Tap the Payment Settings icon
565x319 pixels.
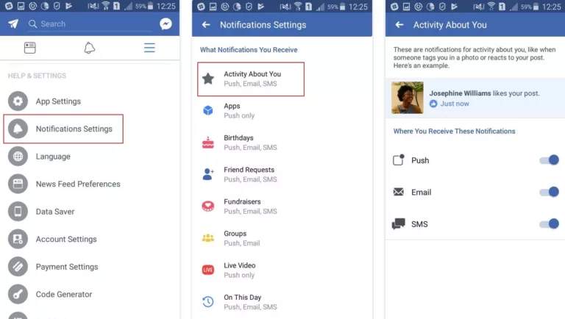[x=18, y=266]
